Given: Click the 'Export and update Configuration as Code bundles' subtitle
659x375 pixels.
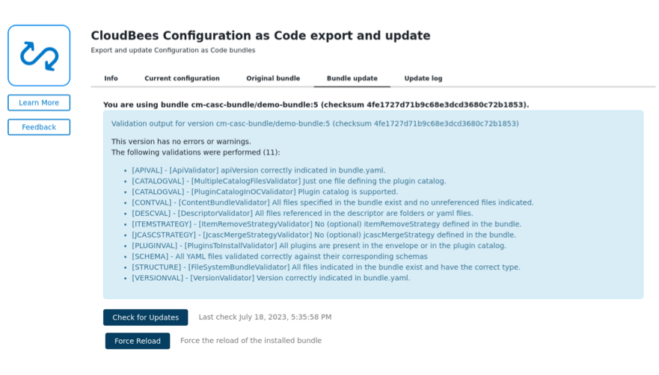Looking at the screenshot, I should (x=173, y=50).
